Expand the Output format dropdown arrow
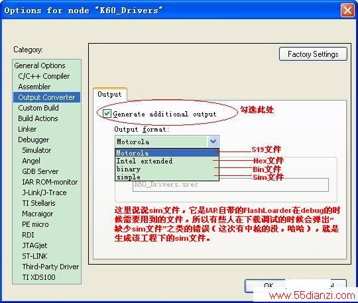This screenshot has height=303, width=358. click(x=213, y=142)
